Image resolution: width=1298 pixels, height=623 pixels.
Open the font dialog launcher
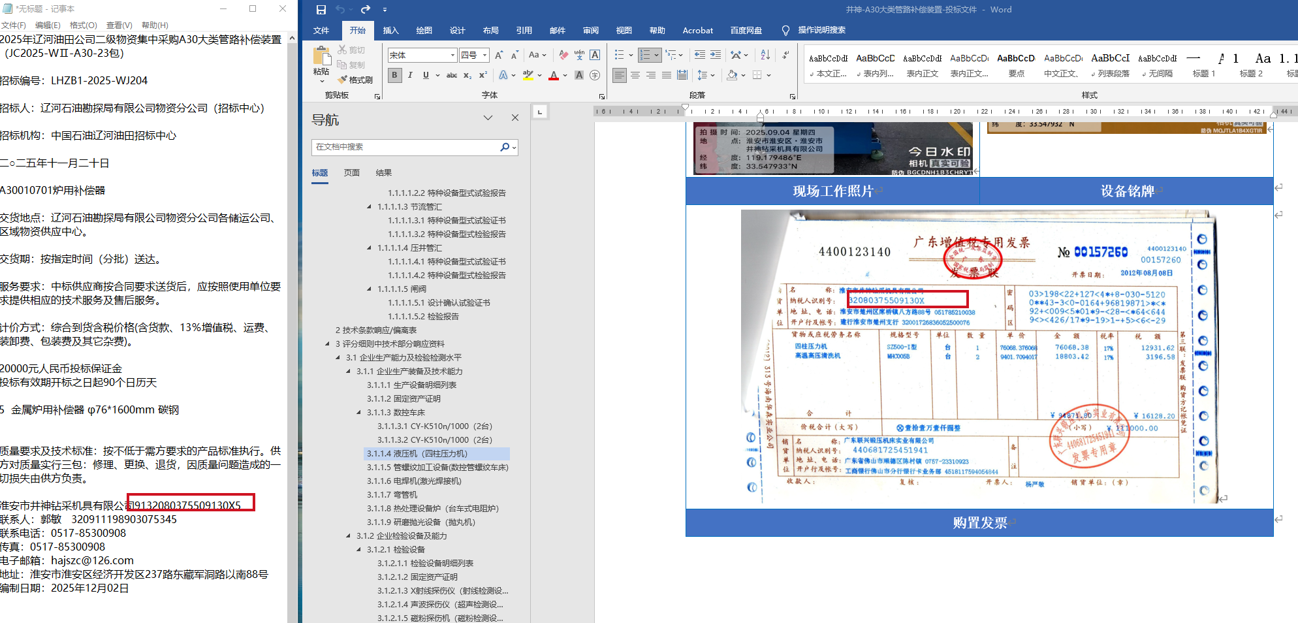click(601, 96)
